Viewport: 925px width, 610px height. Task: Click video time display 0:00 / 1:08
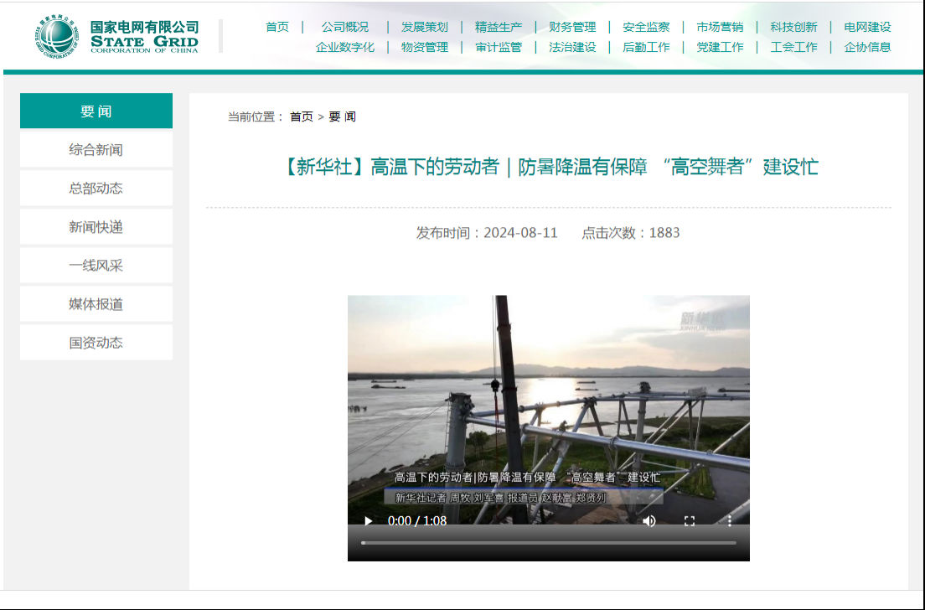[417, 521]
